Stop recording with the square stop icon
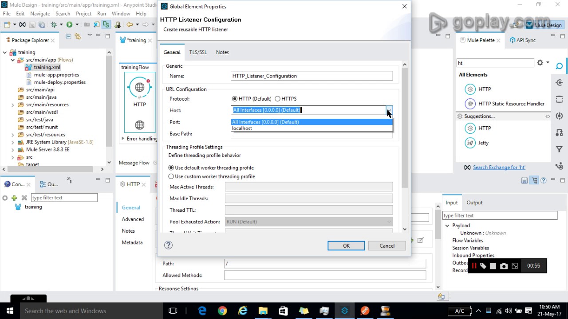This screenshot has width=568, height=319. coord(493,266)
